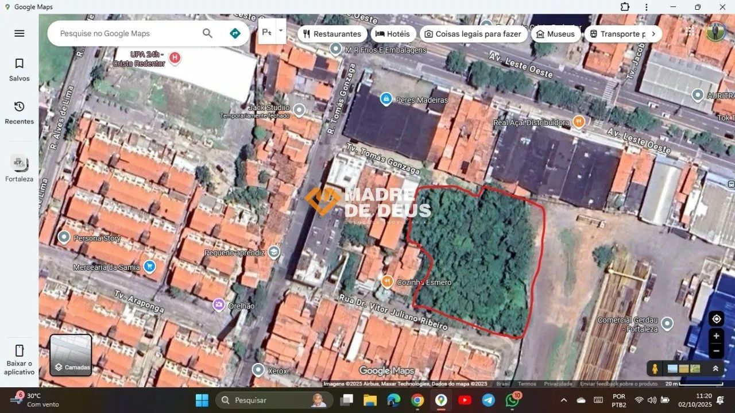Open Chrome's extensions puzzle icon
The width and height of the screenshot is (735, 413).
625,7
